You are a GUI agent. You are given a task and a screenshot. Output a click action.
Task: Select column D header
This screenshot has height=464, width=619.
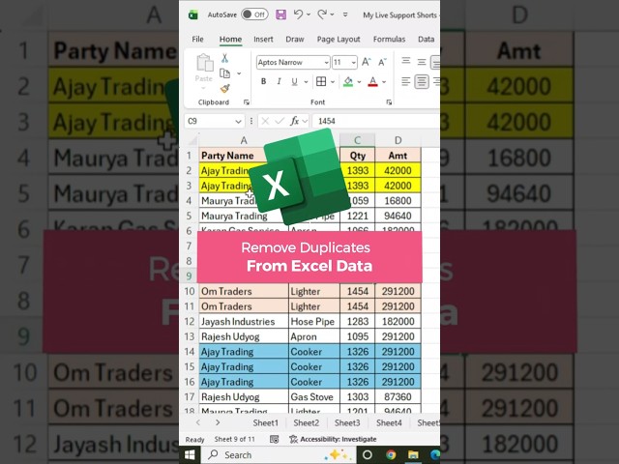click(398, 140)
